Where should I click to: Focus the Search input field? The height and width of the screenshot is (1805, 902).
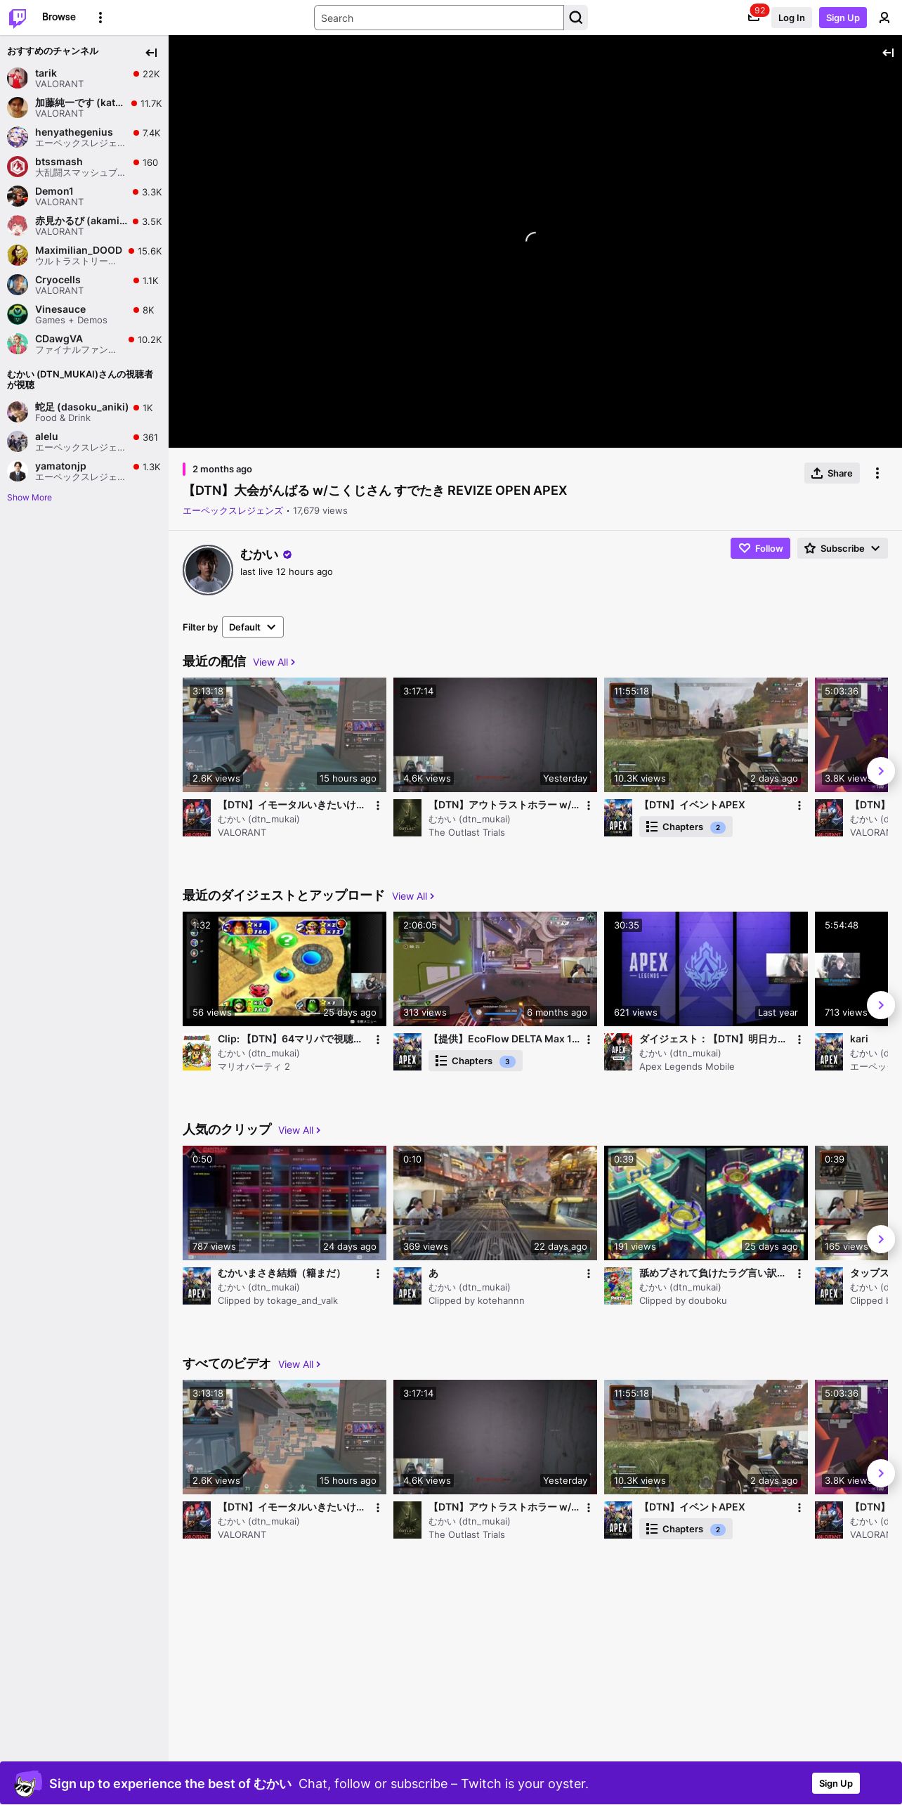[x=439, y=18]
